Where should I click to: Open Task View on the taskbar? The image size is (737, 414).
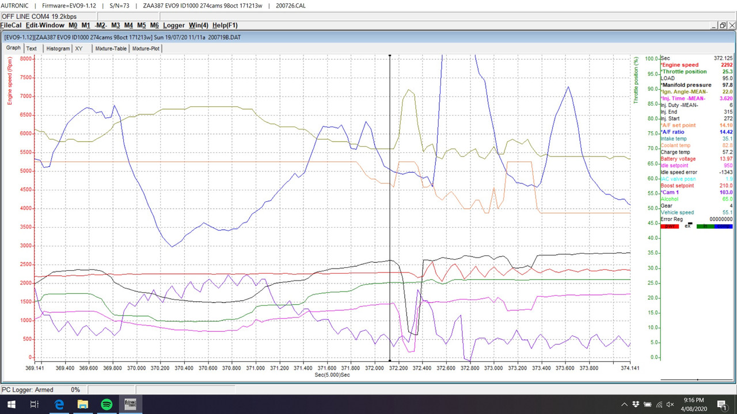pos(35,404)
